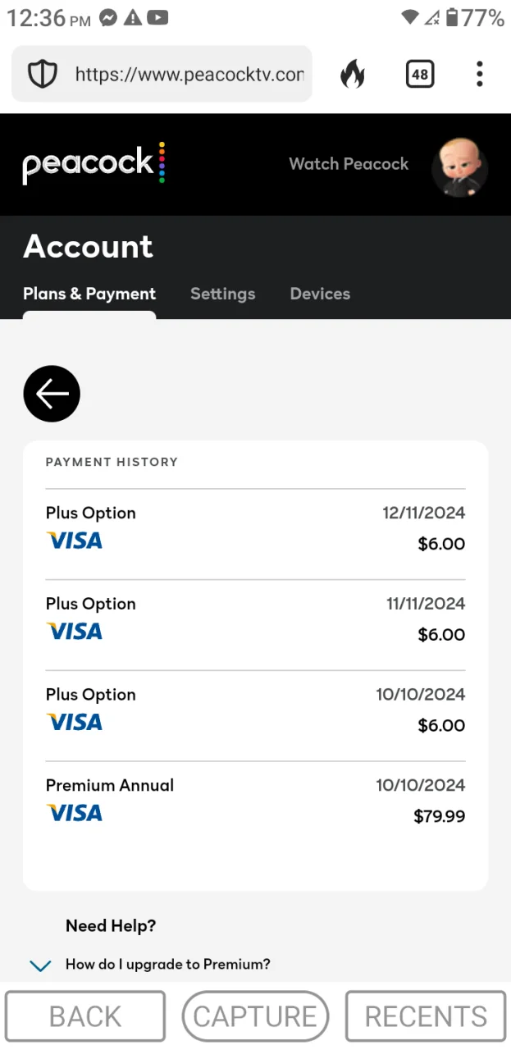Expand the 'How do I upgrade to Premium?' chevron
The width and height of the screenshot is (511, 1050).
pos(40,966)
